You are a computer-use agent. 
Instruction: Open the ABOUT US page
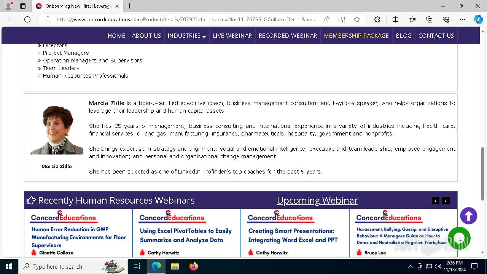pyautogui.click(x=146, y=35)
